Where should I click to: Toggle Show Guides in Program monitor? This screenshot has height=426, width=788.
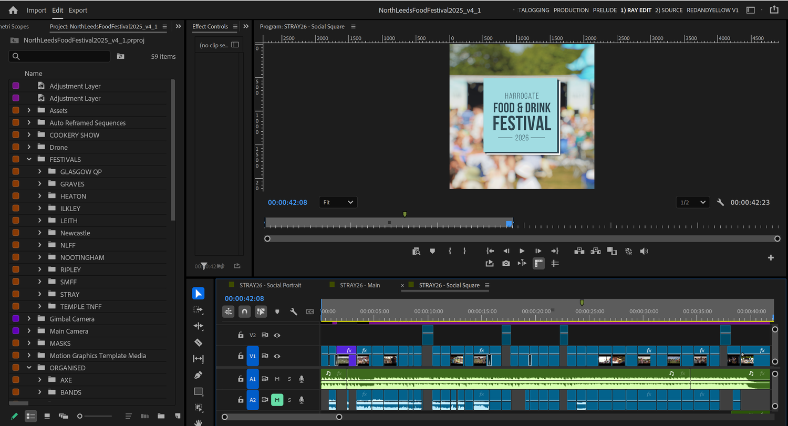555,263
